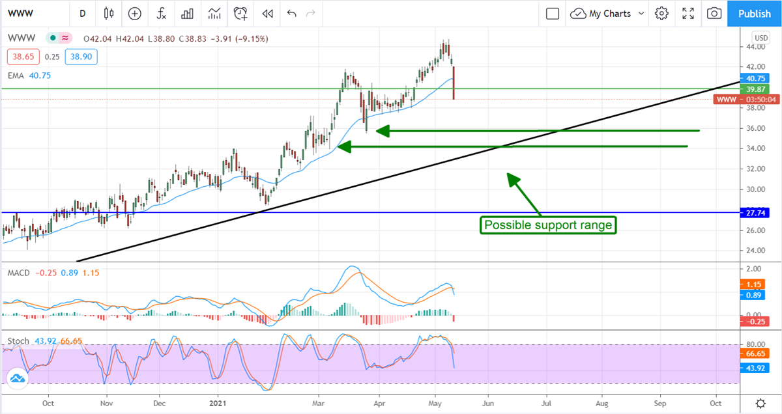Screen dimensions: 782x414
Task: Create an alert with the clock icon
Action: [x=241, y=13]
